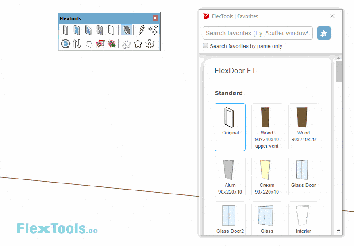Choose the Alum 90x220x10 door

[230, 176]
